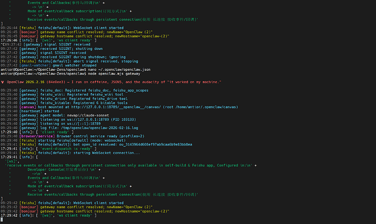The image size is (376, 224).
Task: Click the lobster emoji before the OpenClaw banner
Action: pyautogui.click(x=2, y=82)
